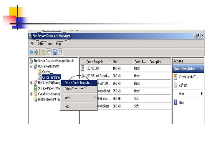
Task: Click the Quota Templates tree icon
Action: [x=40, y=77]
